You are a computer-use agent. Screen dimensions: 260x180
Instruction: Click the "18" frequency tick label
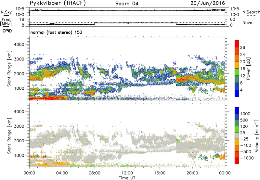point(22,19)
